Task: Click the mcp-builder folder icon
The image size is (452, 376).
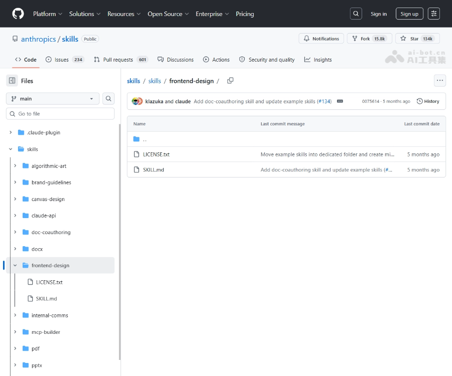Action: 26,332
